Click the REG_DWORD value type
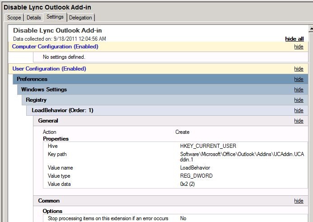313x222 pixels. 196,176
